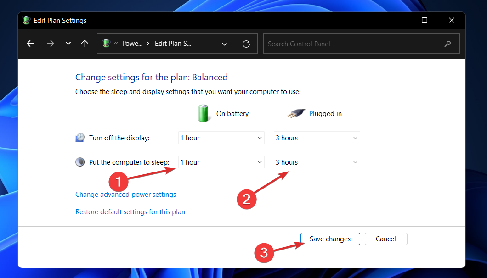Refresh the Control Panel page
Viewport: 487px width, 278px height.
tap(246, 44)
